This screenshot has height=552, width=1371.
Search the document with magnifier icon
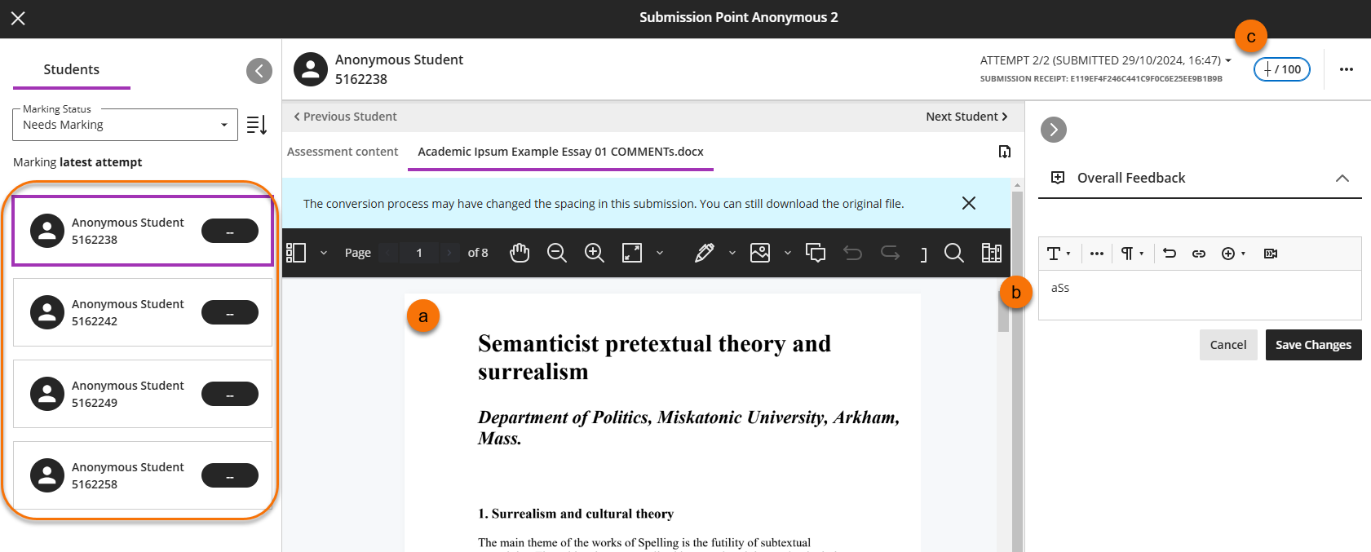[x=953, y=253]
